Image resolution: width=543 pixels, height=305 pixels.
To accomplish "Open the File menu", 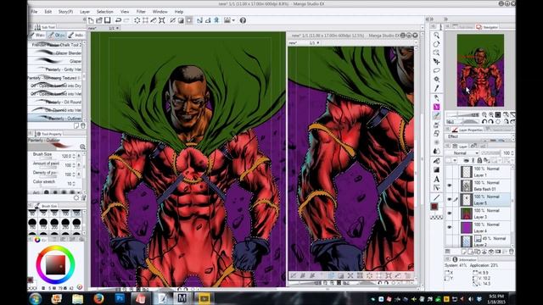I will [34, 11].
